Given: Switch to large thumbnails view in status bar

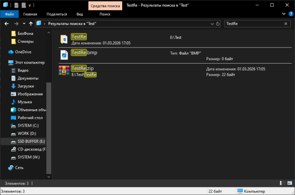Looking at the screenshot, I should point(289,183).
